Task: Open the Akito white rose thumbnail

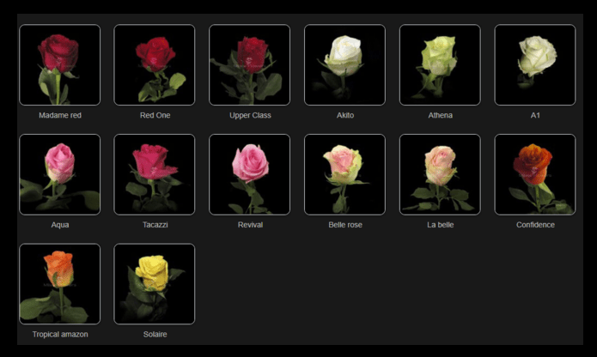Action: tap(345, 65)
